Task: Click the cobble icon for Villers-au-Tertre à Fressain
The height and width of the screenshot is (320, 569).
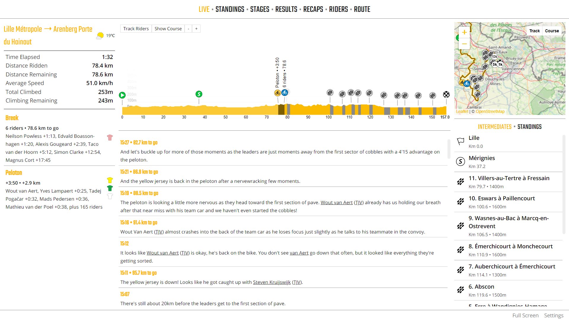Action: 461,182
